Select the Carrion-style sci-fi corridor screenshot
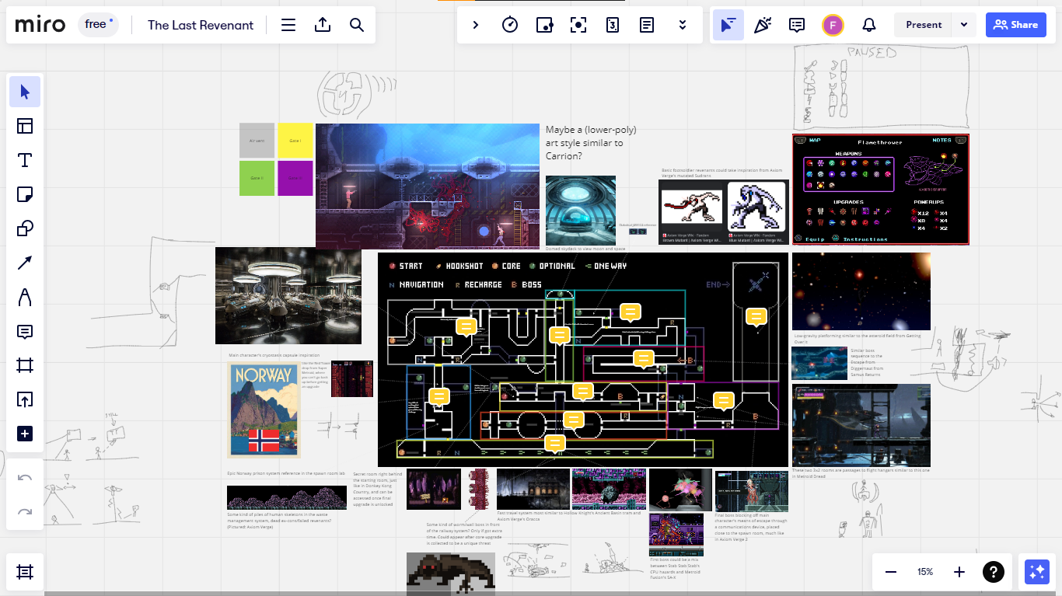Screen dimensions: 1062x596 [428, 186]
